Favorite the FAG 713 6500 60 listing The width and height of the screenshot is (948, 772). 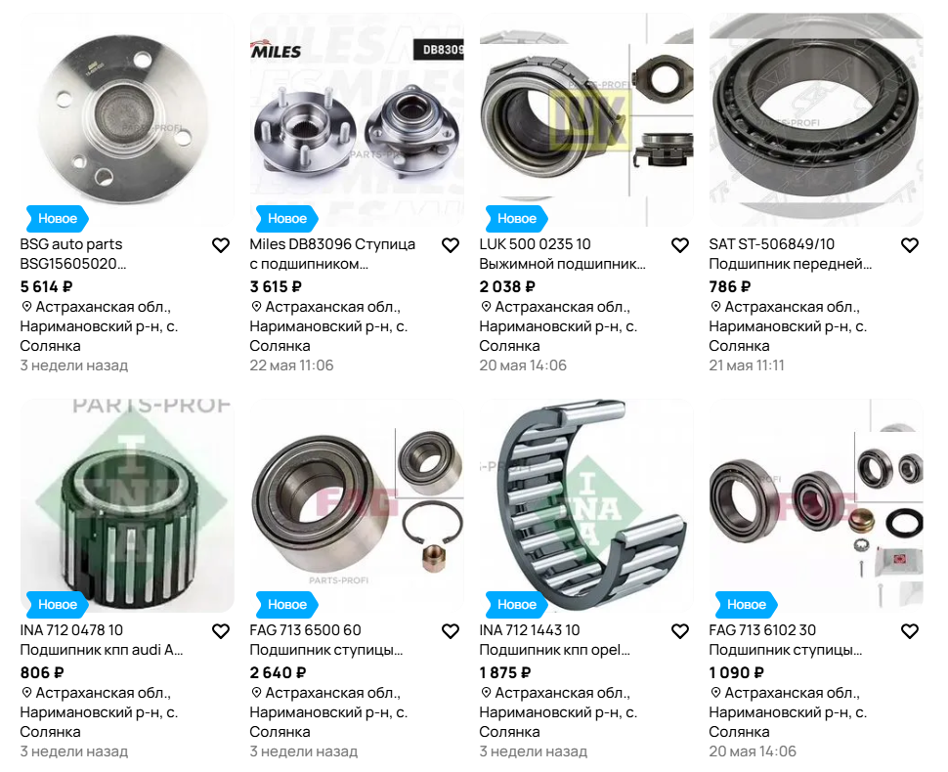451,631
